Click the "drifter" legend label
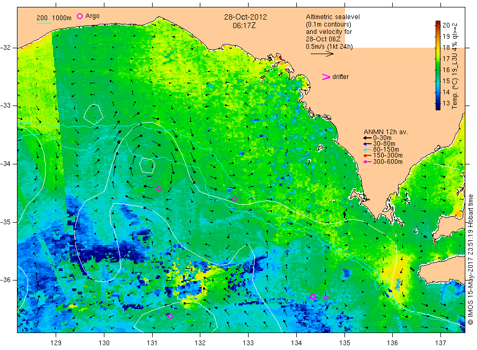The height and width of the screenshot is (350, 477). pyautogui.click(x=340, y=77)
